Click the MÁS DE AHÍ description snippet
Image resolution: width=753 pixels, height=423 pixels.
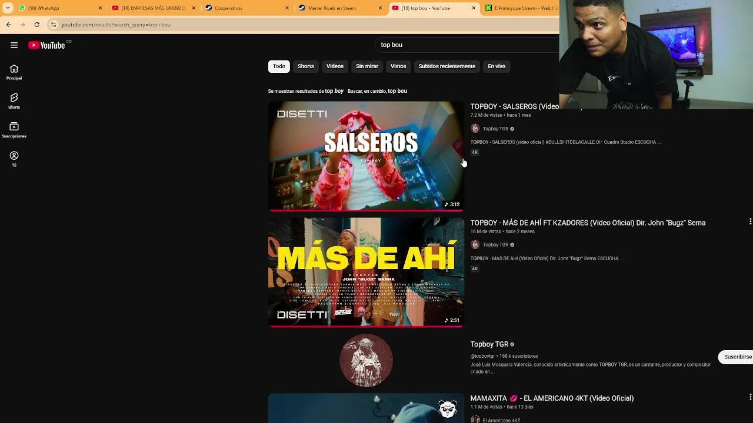pyautogui.click(x=547, y=258)
